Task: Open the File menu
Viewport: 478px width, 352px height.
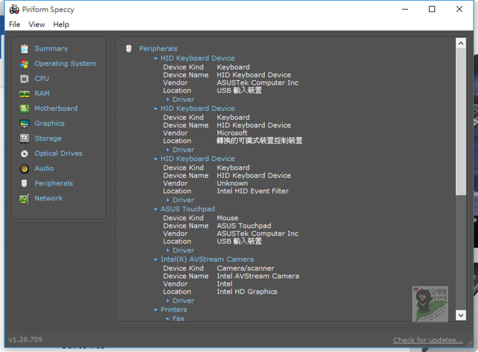Action: (x=14, y=24)
